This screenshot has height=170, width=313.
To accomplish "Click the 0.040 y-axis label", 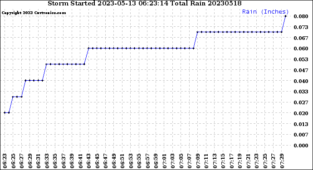I will coord(301,81).
